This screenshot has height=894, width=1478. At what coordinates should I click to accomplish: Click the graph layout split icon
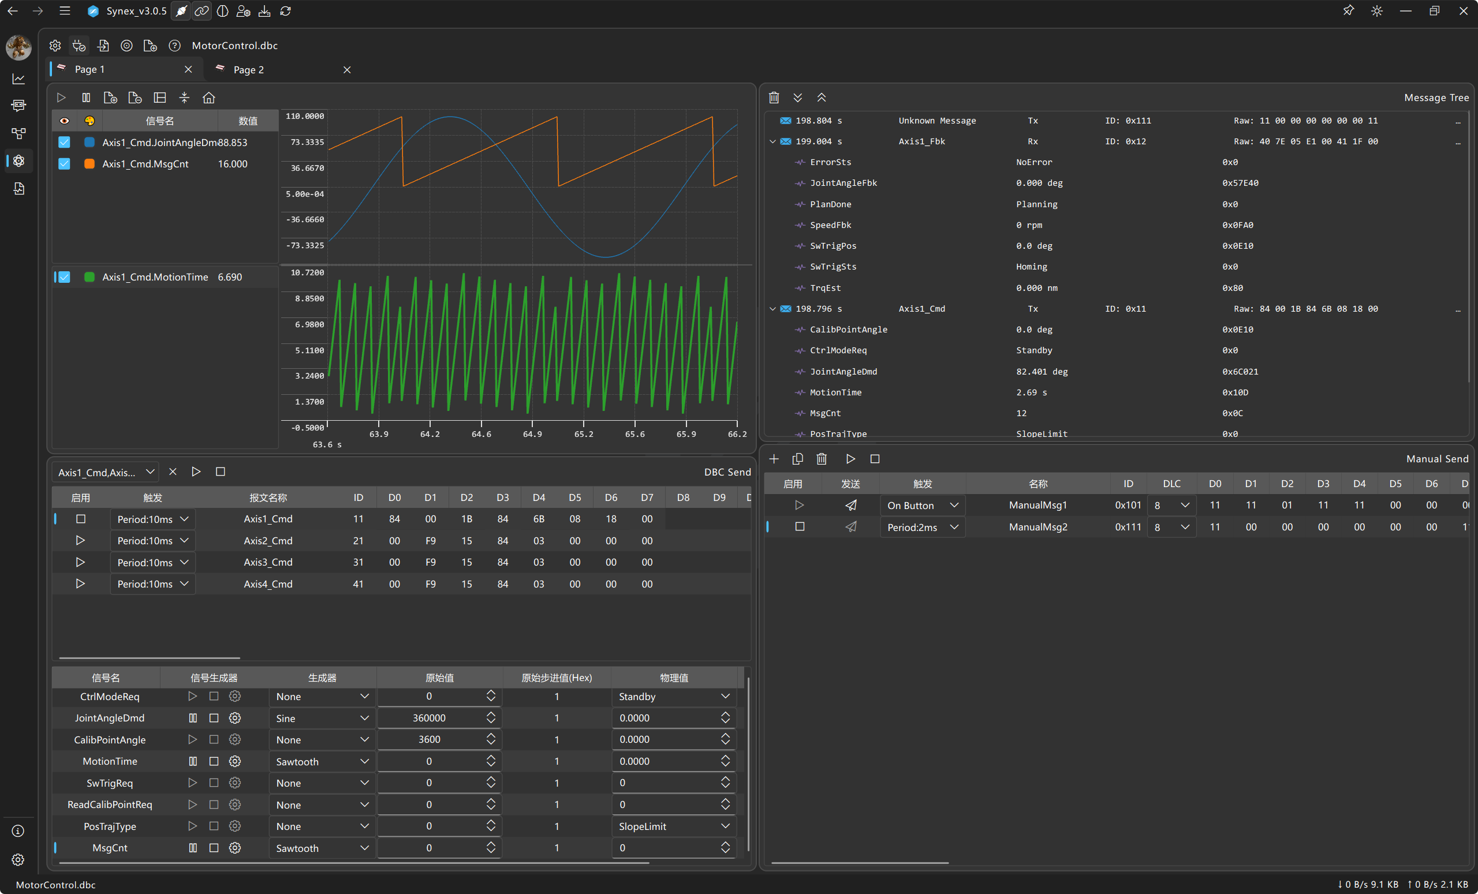[x=159, y=97]
